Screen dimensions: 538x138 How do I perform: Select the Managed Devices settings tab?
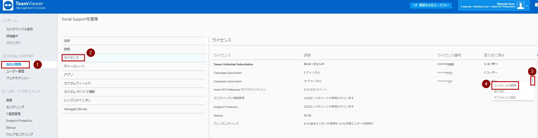pos(134,109)
